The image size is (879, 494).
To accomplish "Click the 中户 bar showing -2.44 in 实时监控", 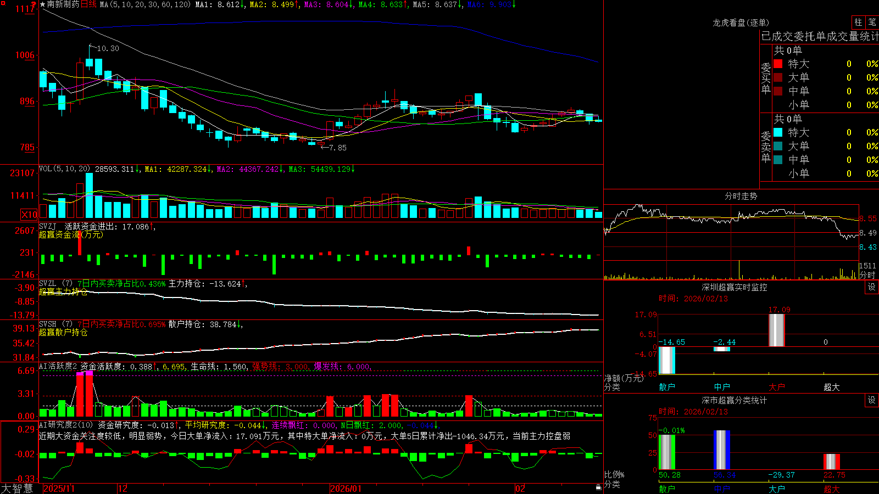I will (x=722, y=349).
